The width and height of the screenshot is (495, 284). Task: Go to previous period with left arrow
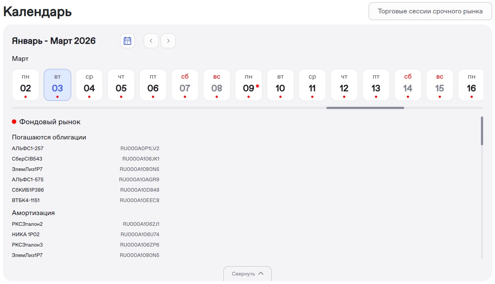pyautogui.click(x=151, y=41)
